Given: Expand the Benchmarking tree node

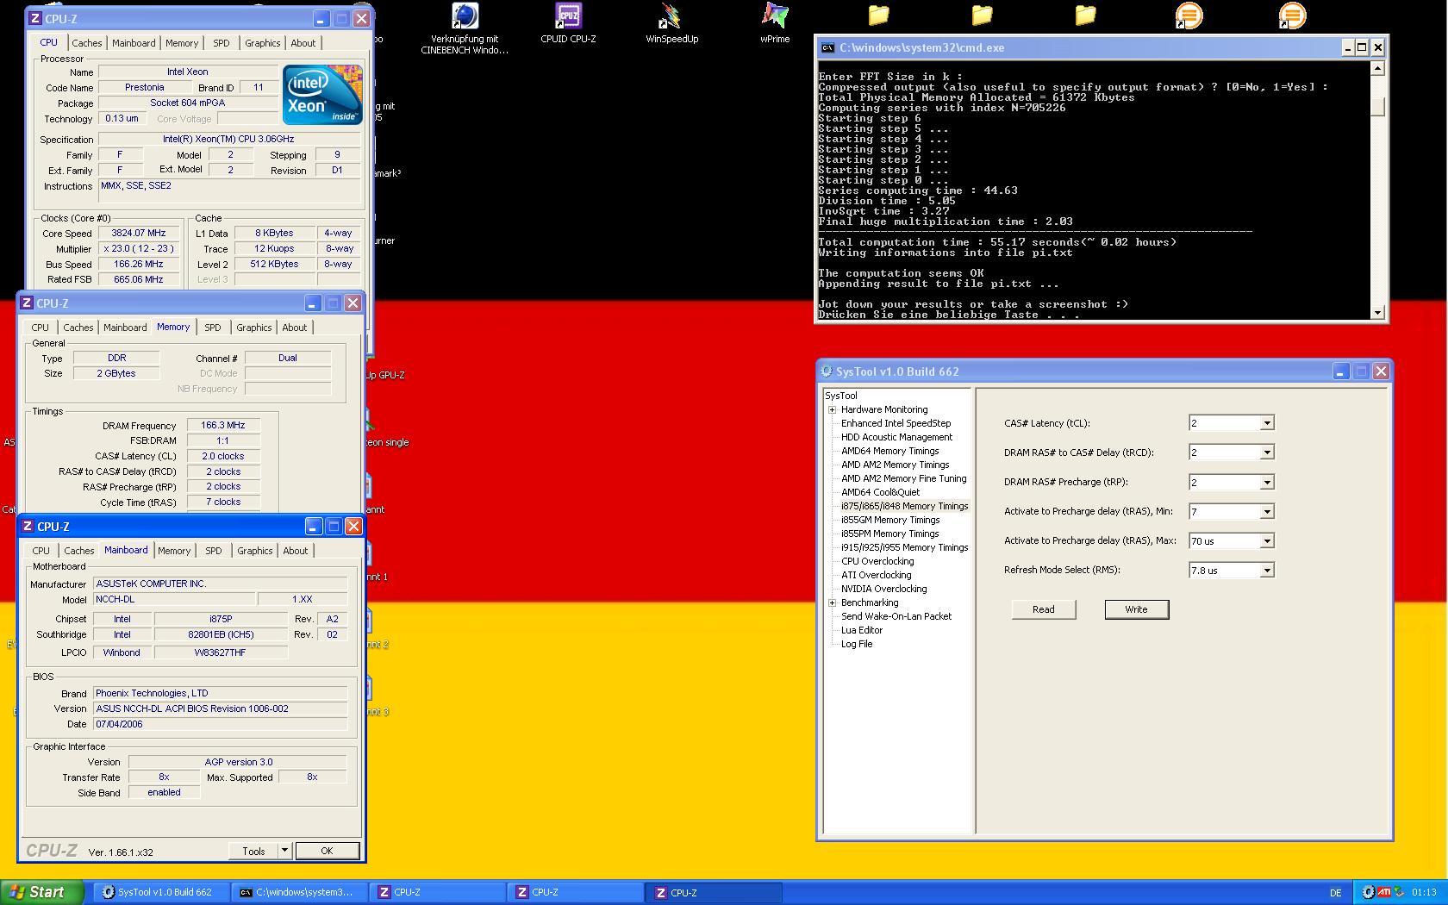Looking at the screenshot, I should (x=833, y=603).
